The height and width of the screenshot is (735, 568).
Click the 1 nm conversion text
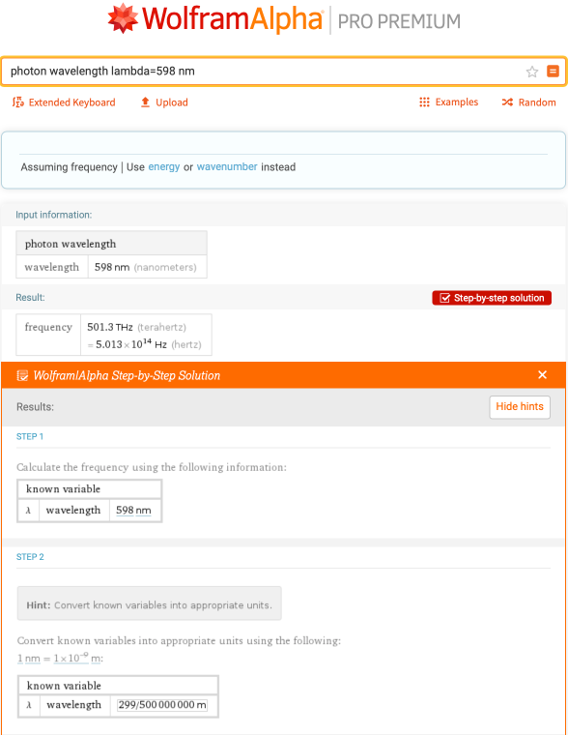[x=29, y=659]
